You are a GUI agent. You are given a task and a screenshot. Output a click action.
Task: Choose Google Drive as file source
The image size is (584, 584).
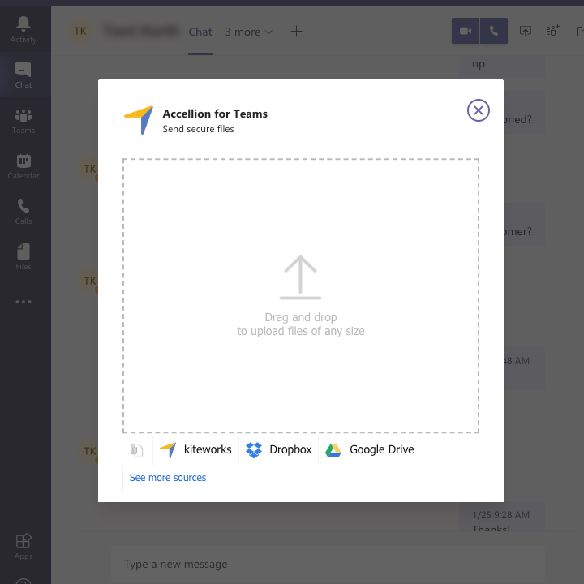pos(370,450)
